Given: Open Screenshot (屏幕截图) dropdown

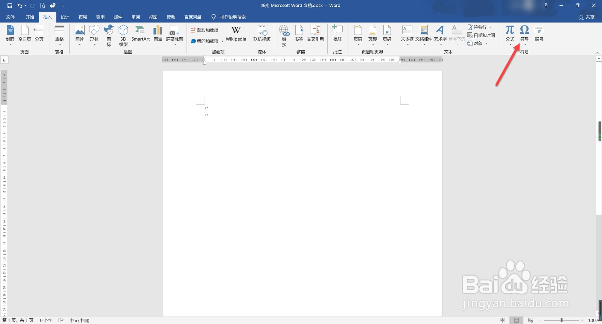Looking at the screenshot, I should [x=175, y=35].
